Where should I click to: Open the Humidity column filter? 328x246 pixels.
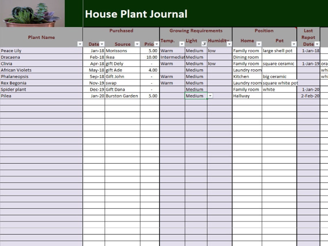click(x=229, y=44)
